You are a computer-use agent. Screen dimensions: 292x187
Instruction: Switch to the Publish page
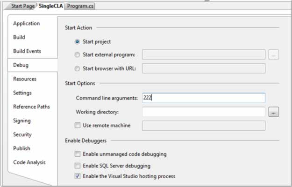tap(21, 149)
